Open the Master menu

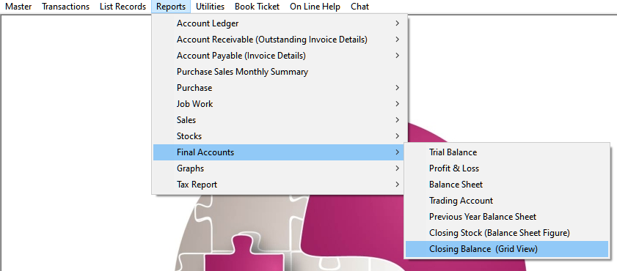point(18,7)
